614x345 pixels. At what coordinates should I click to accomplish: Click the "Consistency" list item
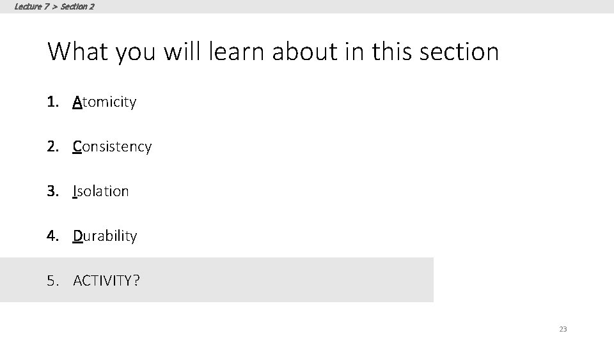point(112,147)
